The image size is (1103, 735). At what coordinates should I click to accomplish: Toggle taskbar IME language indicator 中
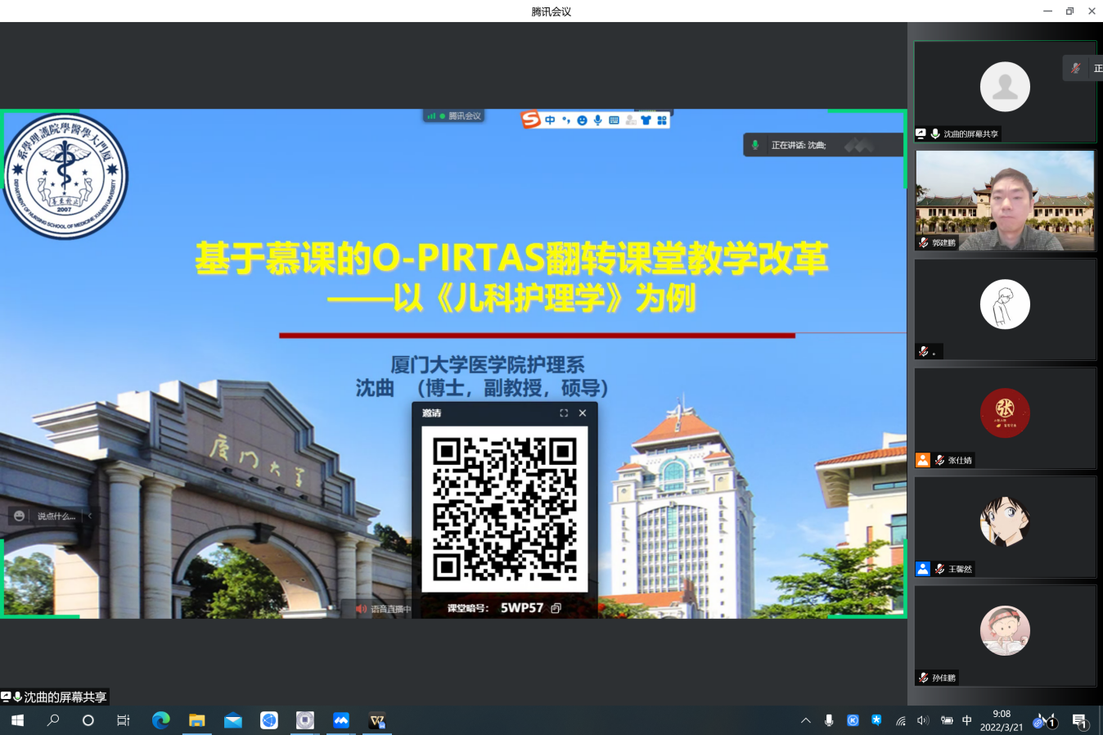[967, 720]
